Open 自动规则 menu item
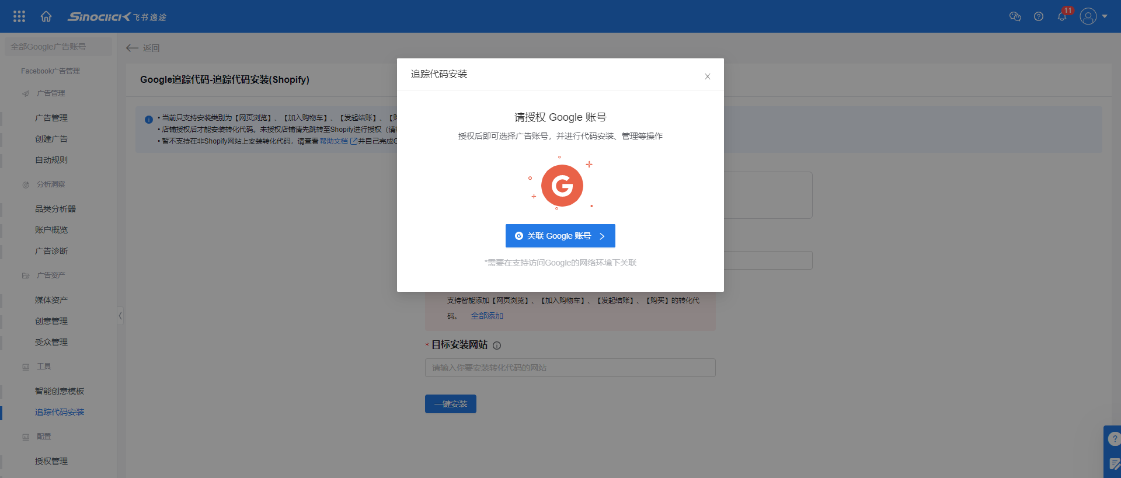The height and width of the screenshot is (478, 1121). pyautogui.click(x=51, y=160)
